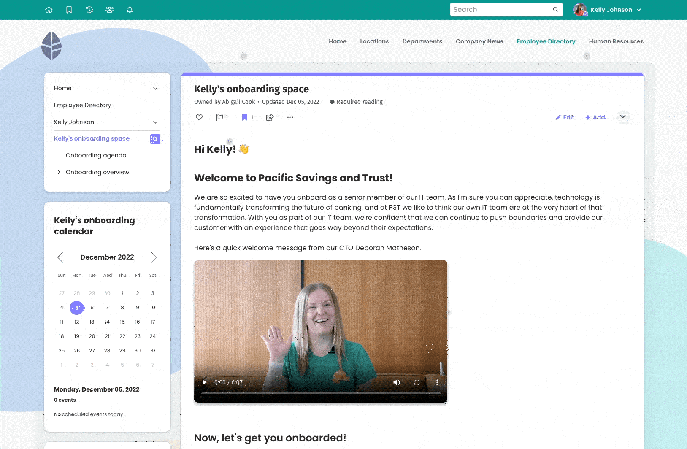Mute the video volume
This screenshot has width=687, height=449.
pyautogui.click(x=397, y=382)
